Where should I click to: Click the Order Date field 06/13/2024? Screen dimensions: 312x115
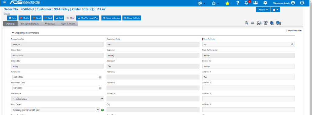coord(57,55)
